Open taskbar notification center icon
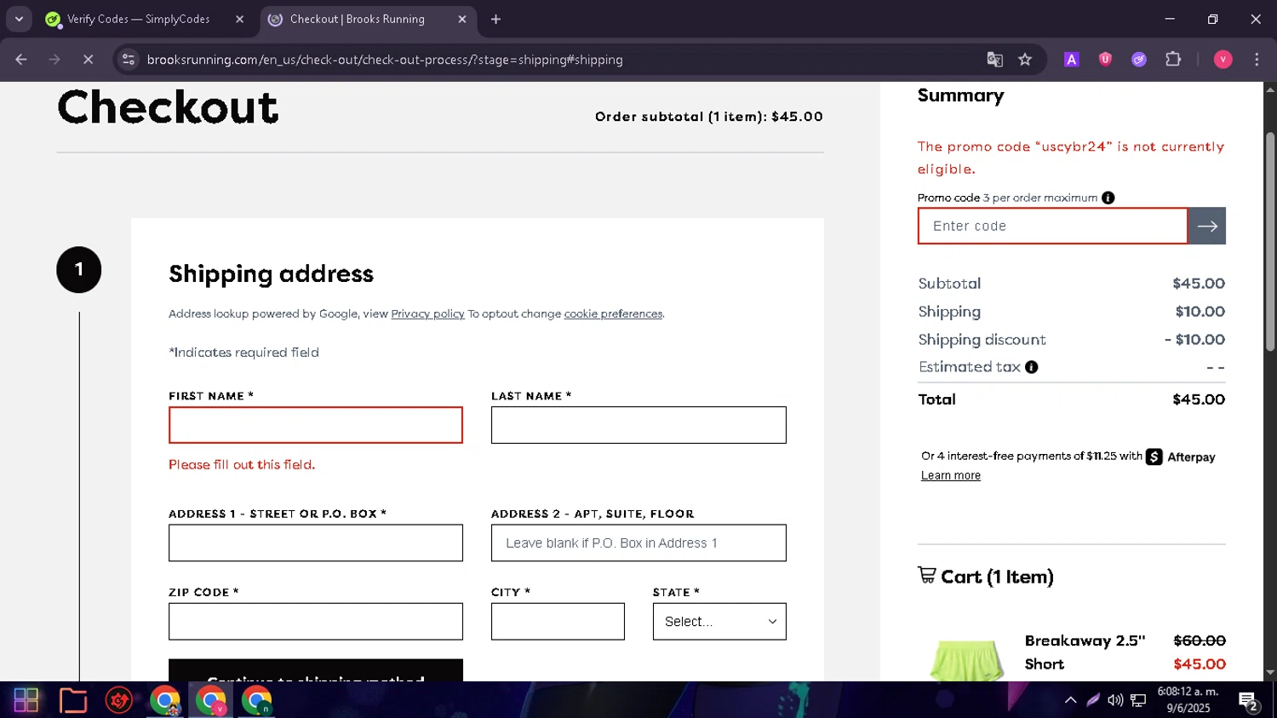 coord(1249,701)
